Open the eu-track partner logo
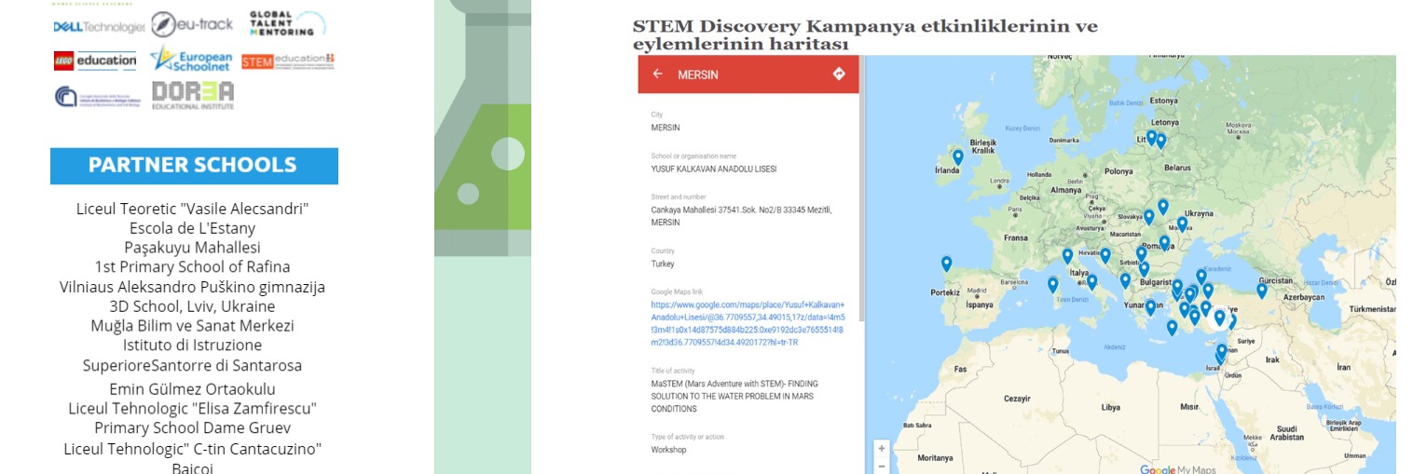Viewport: 1413px width, 474px height. pyautogui.click(x=192, y=24)
